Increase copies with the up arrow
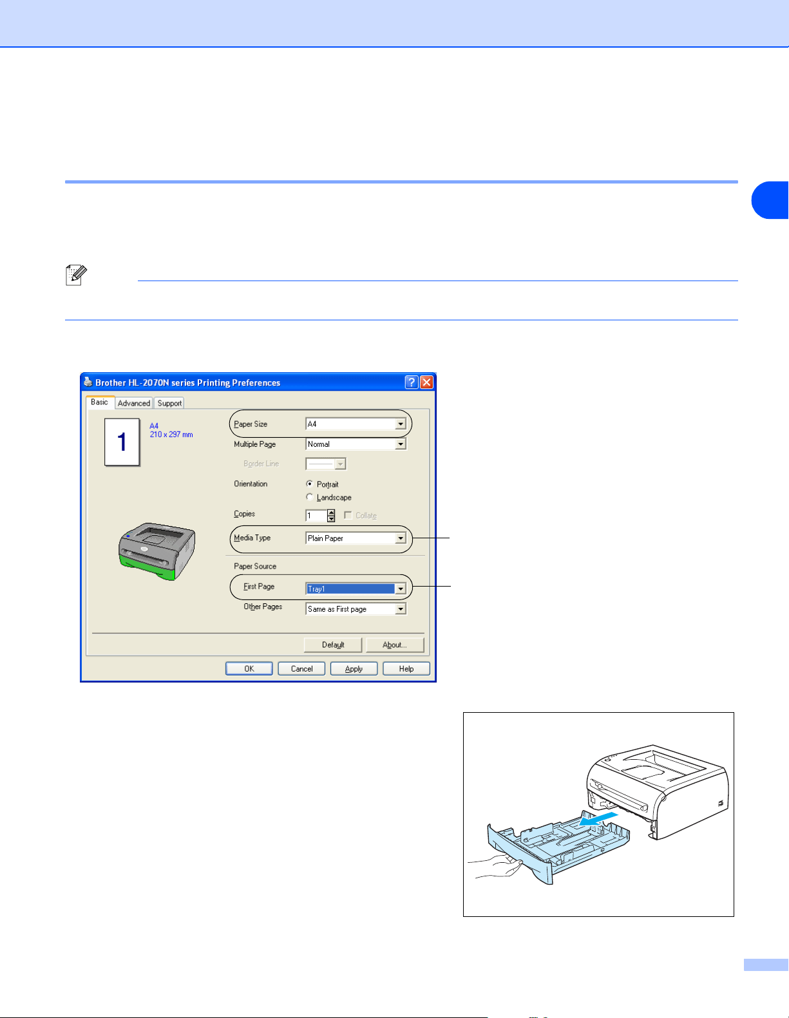 [331, 513]
